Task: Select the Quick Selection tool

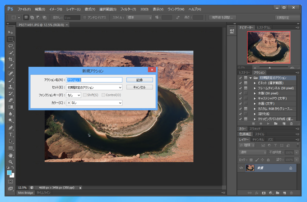Action: pyautogui.click(x=10, y=53)
